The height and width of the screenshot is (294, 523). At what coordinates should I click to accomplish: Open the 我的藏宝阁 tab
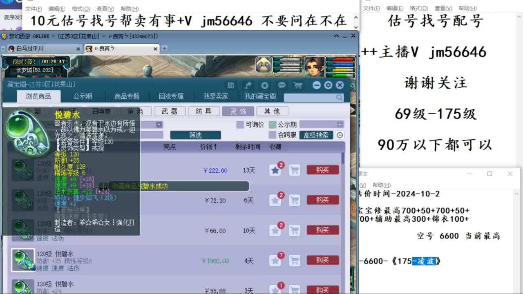click(x=260, y=96)
